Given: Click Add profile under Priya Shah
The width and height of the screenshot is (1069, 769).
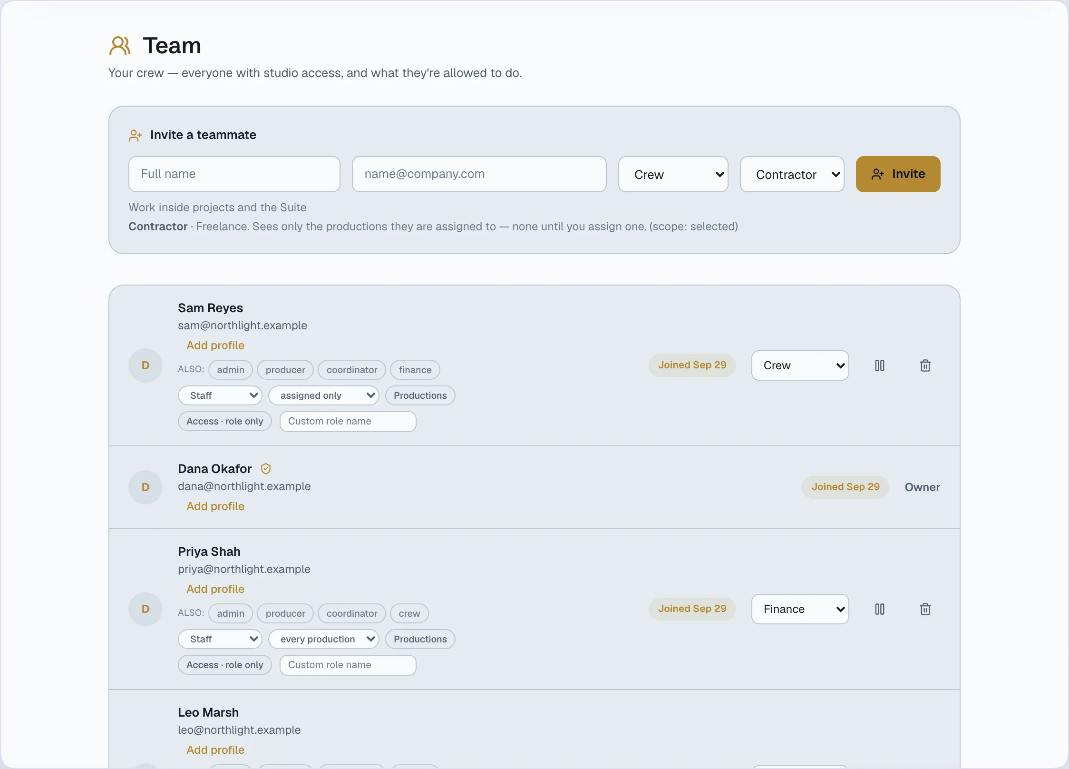Looking at the screenshot, I should (215, 589).
